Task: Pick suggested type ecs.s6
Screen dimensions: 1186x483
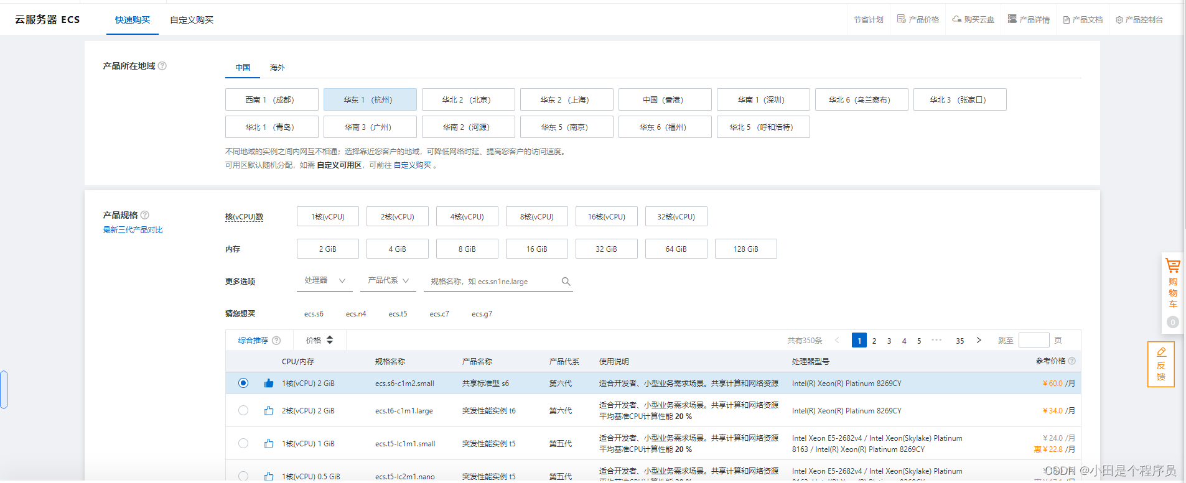Action: tap(314, 314)
